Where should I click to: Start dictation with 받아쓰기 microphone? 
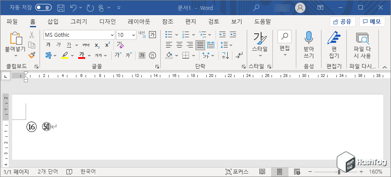[x=309, y=45]
